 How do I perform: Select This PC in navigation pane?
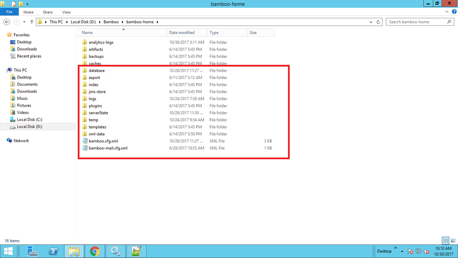[20, 70]
